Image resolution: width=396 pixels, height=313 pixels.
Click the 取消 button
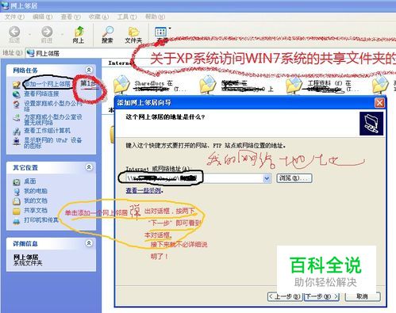[363, 296]
